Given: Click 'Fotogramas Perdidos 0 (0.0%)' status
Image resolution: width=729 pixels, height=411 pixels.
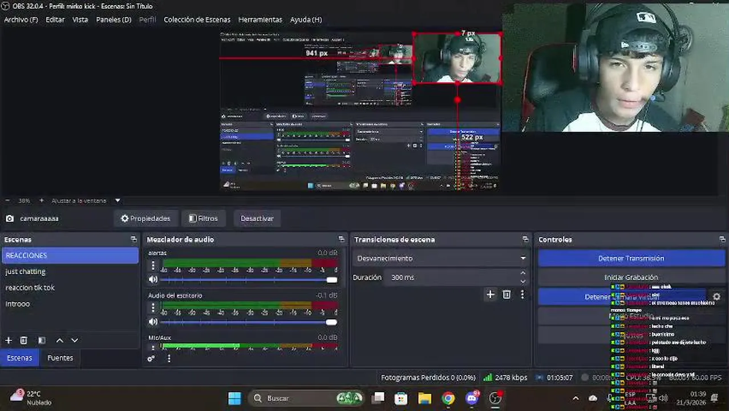Looking at the screenshot, I should click(x=428, y=378).
